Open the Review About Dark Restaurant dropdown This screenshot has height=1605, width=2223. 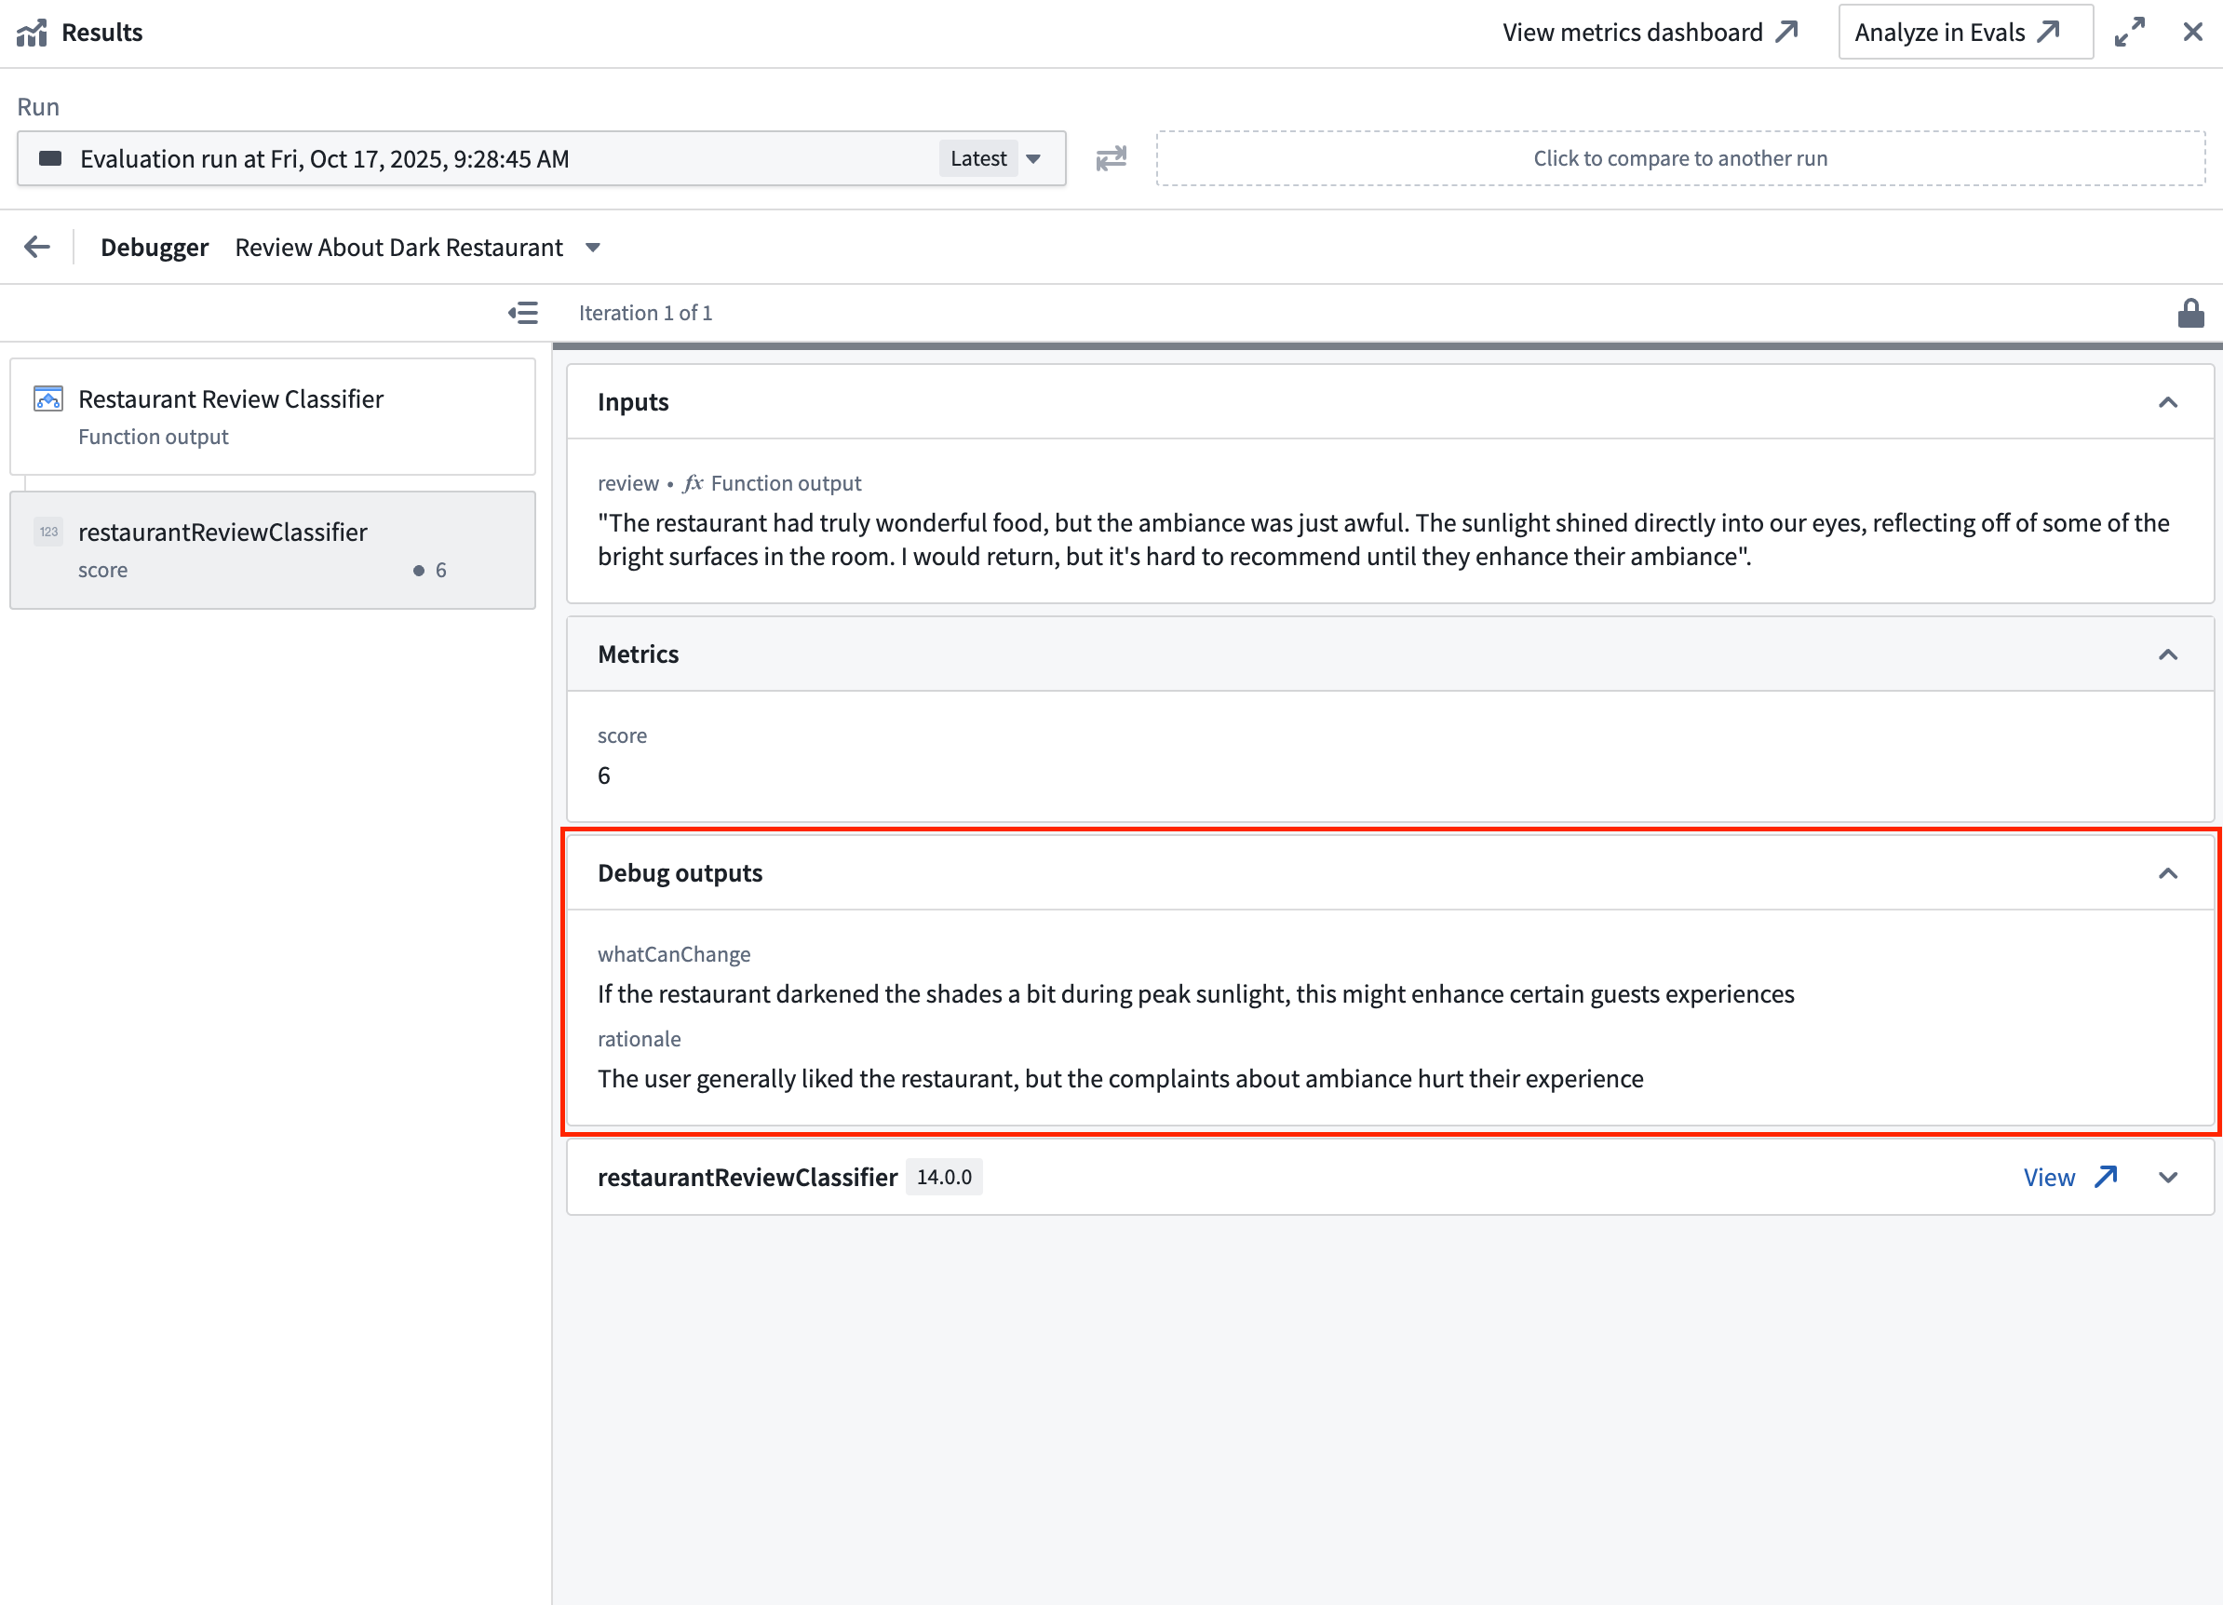pos(593,247)
